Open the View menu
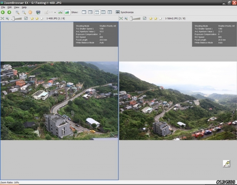This screenshot has width=237, height=185. click(x=16, y=7)
